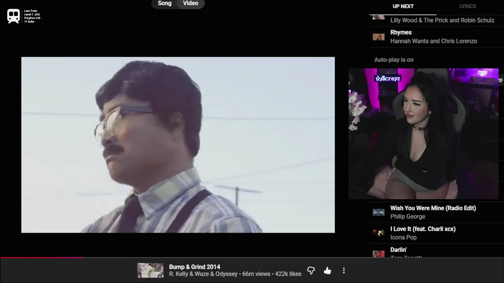Open the three-dot more options menu
504x283 pixels.
pos(344,270)
